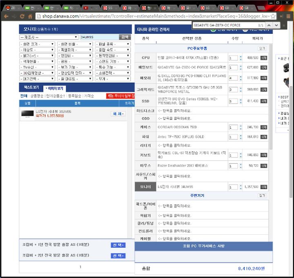Open the 제조사 manufacturer dropdown
Screen dimensions: 294x278
tap(49, 37)
